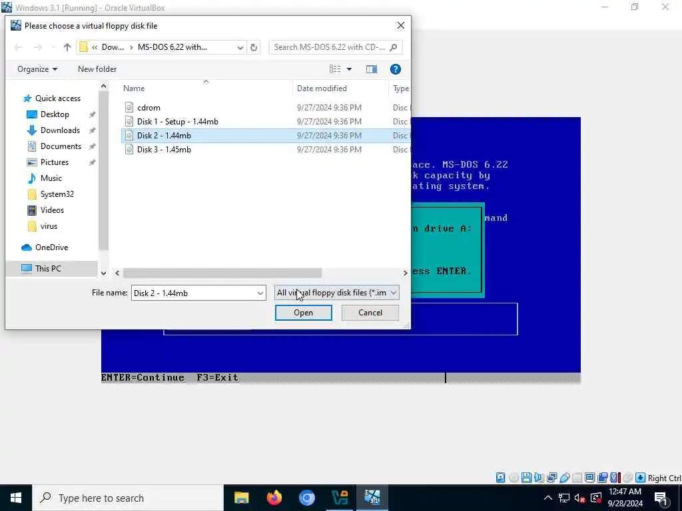
Task: Open the file type filter dropdown
Action: (336, 293)
